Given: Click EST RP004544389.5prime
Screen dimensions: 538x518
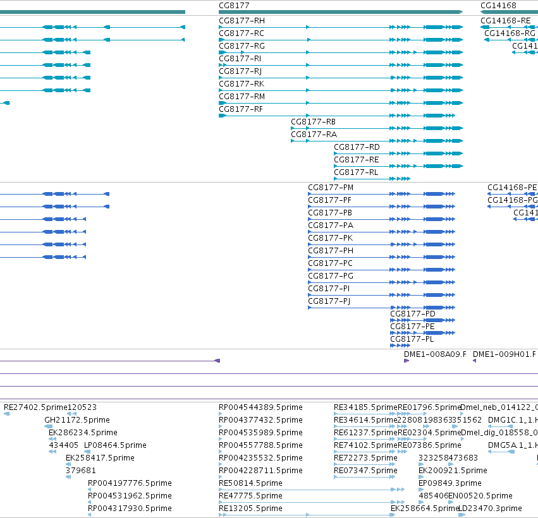Looking at the screenshot, I should pyautogui.click(x=260, y=407).
